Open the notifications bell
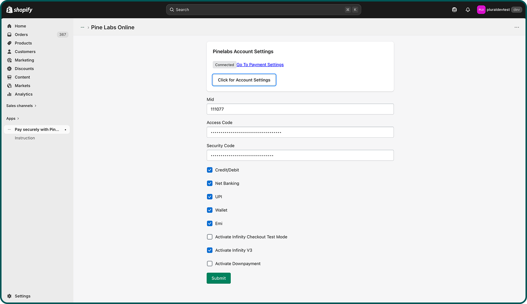This screenshot has width=527, height=304. [468, 10]
